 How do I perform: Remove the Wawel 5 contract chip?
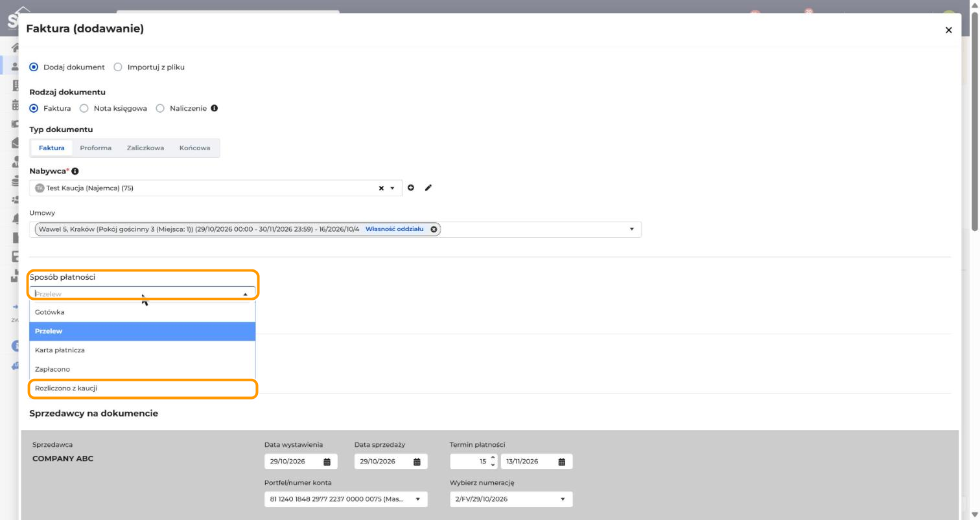click(434, 229)
